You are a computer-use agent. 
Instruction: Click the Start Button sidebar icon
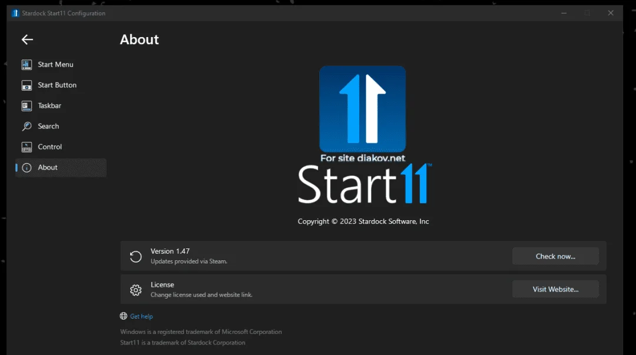pyautogui.click(x=26, y=85)
